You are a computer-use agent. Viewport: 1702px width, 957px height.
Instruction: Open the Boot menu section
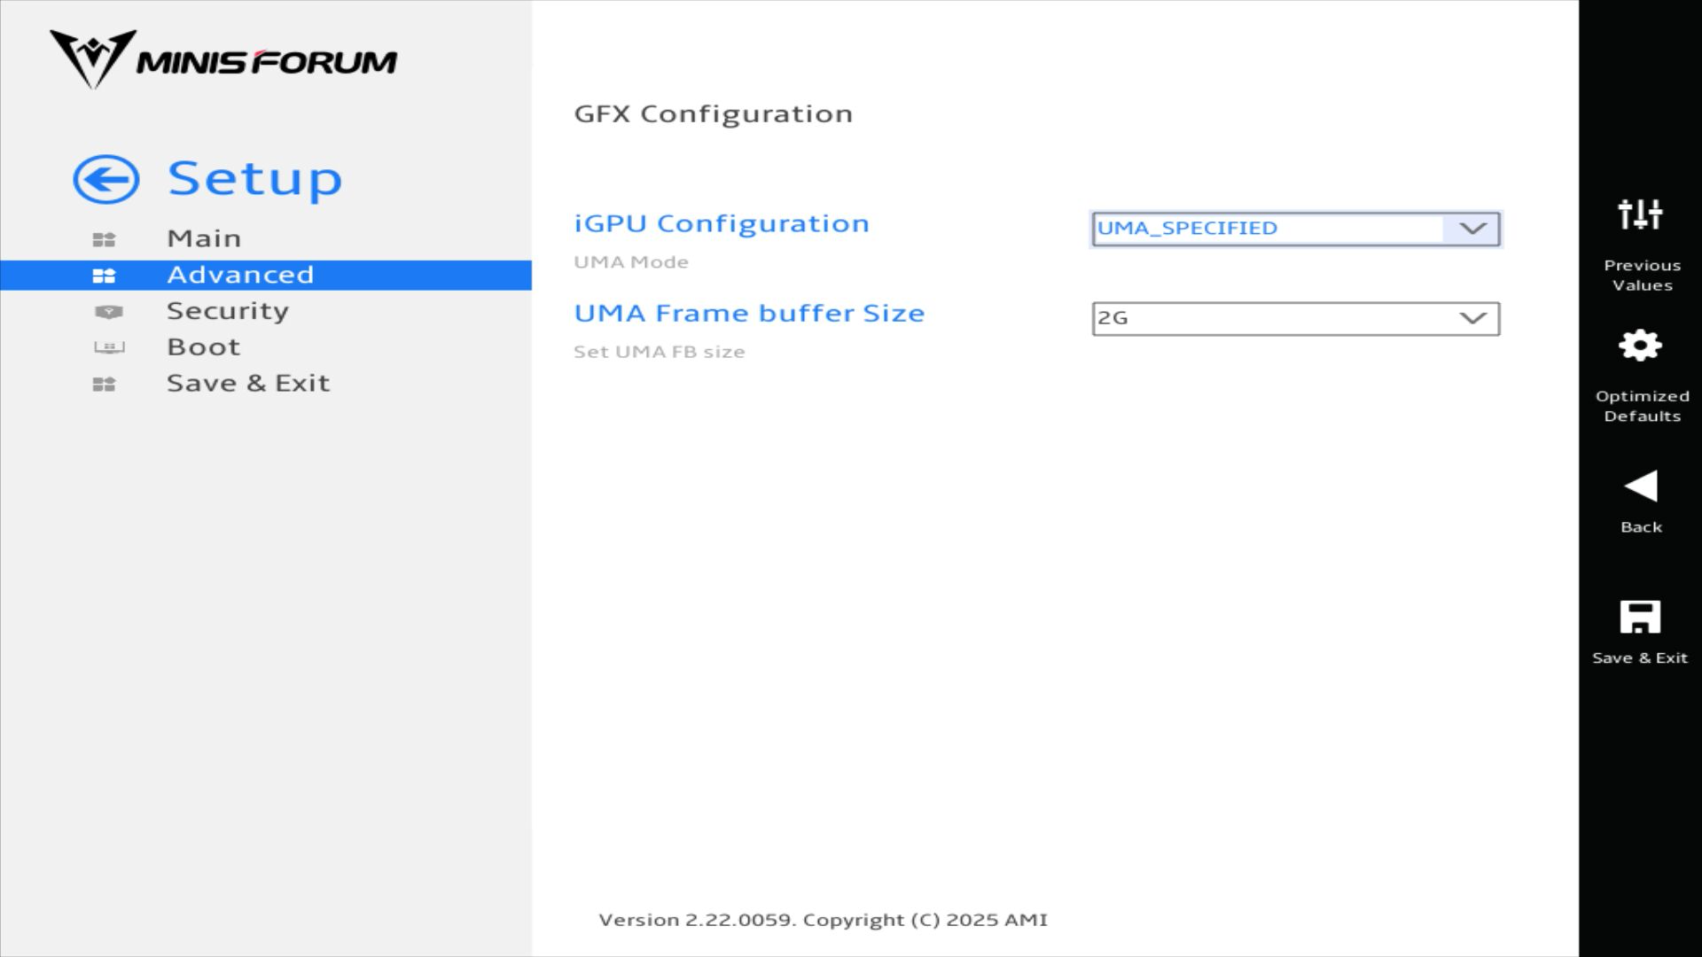204,347
